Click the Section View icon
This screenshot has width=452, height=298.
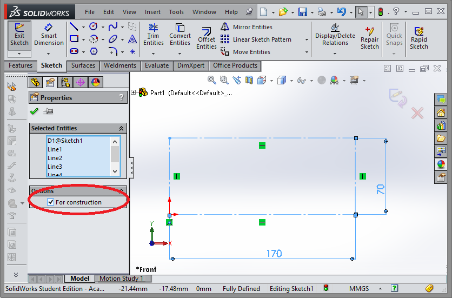click(x=249, y=80)
